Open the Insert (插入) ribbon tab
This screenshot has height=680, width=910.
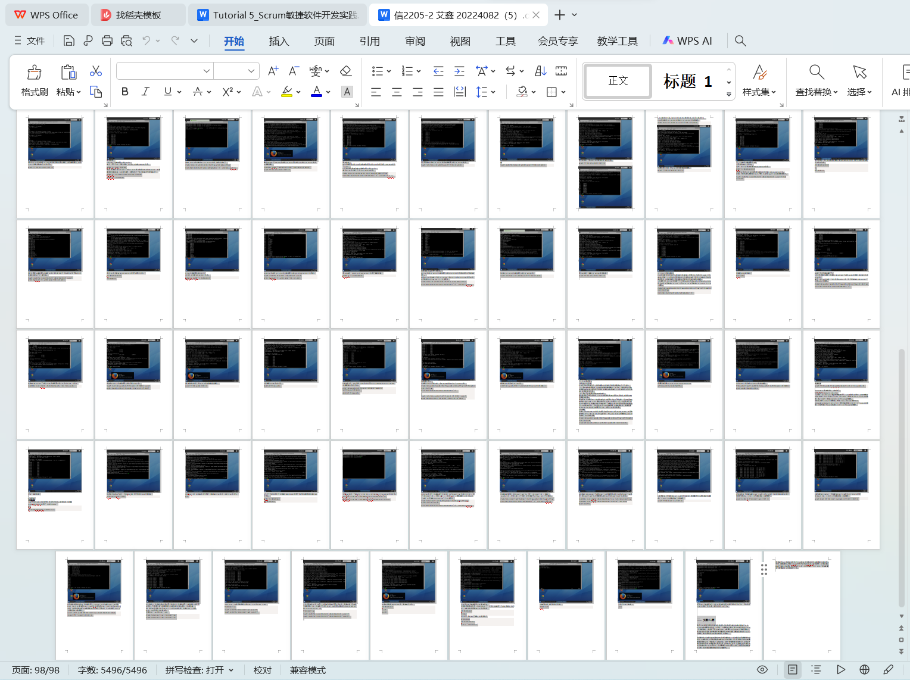click(x=279, y=41)
